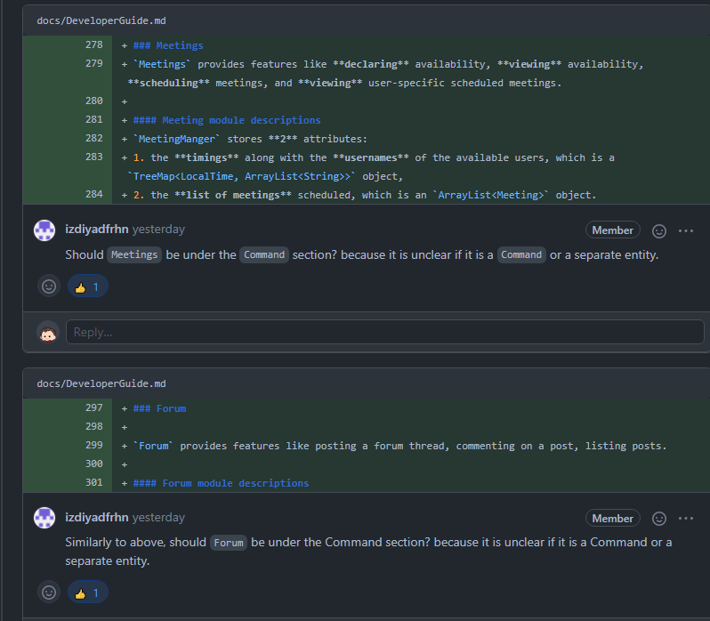Select line number 284 in diff
710x621 pixels.
(93, 194)
